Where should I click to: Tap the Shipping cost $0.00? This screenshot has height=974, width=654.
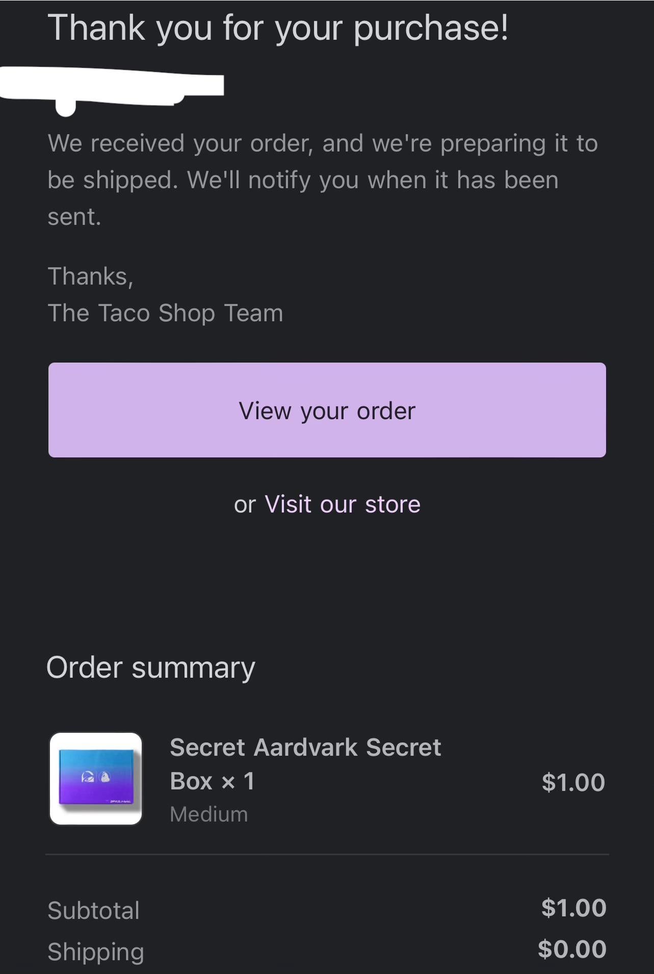click(x=572, y=949)
